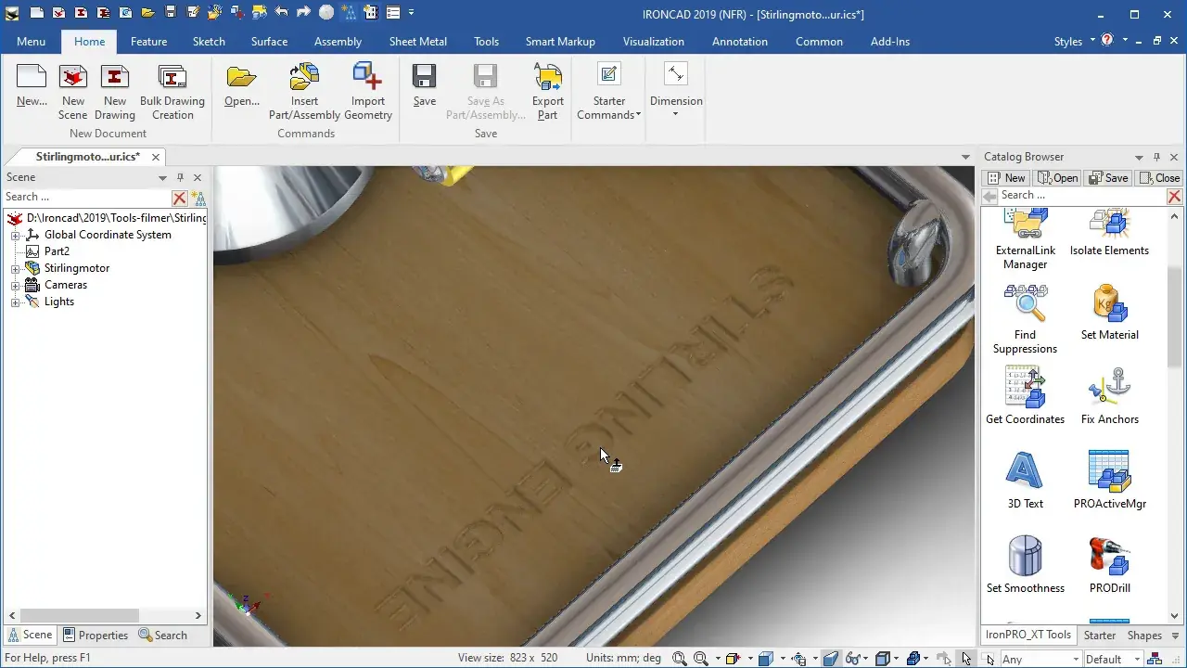1187x668 pixels.
Task: Select Part2 in the scene tree
Action: (57, 251)
